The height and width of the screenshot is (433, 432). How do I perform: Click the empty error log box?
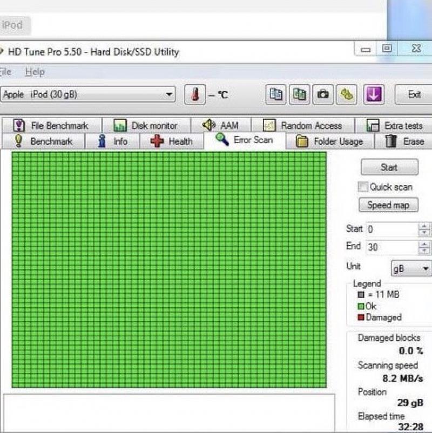coord(169,413)
